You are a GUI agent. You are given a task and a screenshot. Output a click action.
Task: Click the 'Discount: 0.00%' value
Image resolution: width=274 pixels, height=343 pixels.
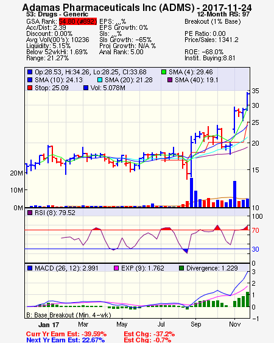[x=49, y=34]
